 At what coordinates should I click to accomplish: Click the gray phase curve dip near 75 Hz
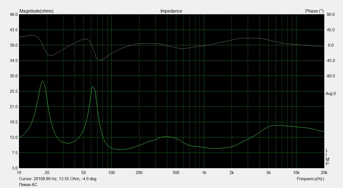click(x=100, y=60)
